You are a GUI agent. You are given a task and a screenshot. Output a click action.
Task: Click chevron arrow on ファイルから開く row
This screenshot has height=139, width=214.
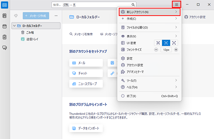click(x=176, y=27)
